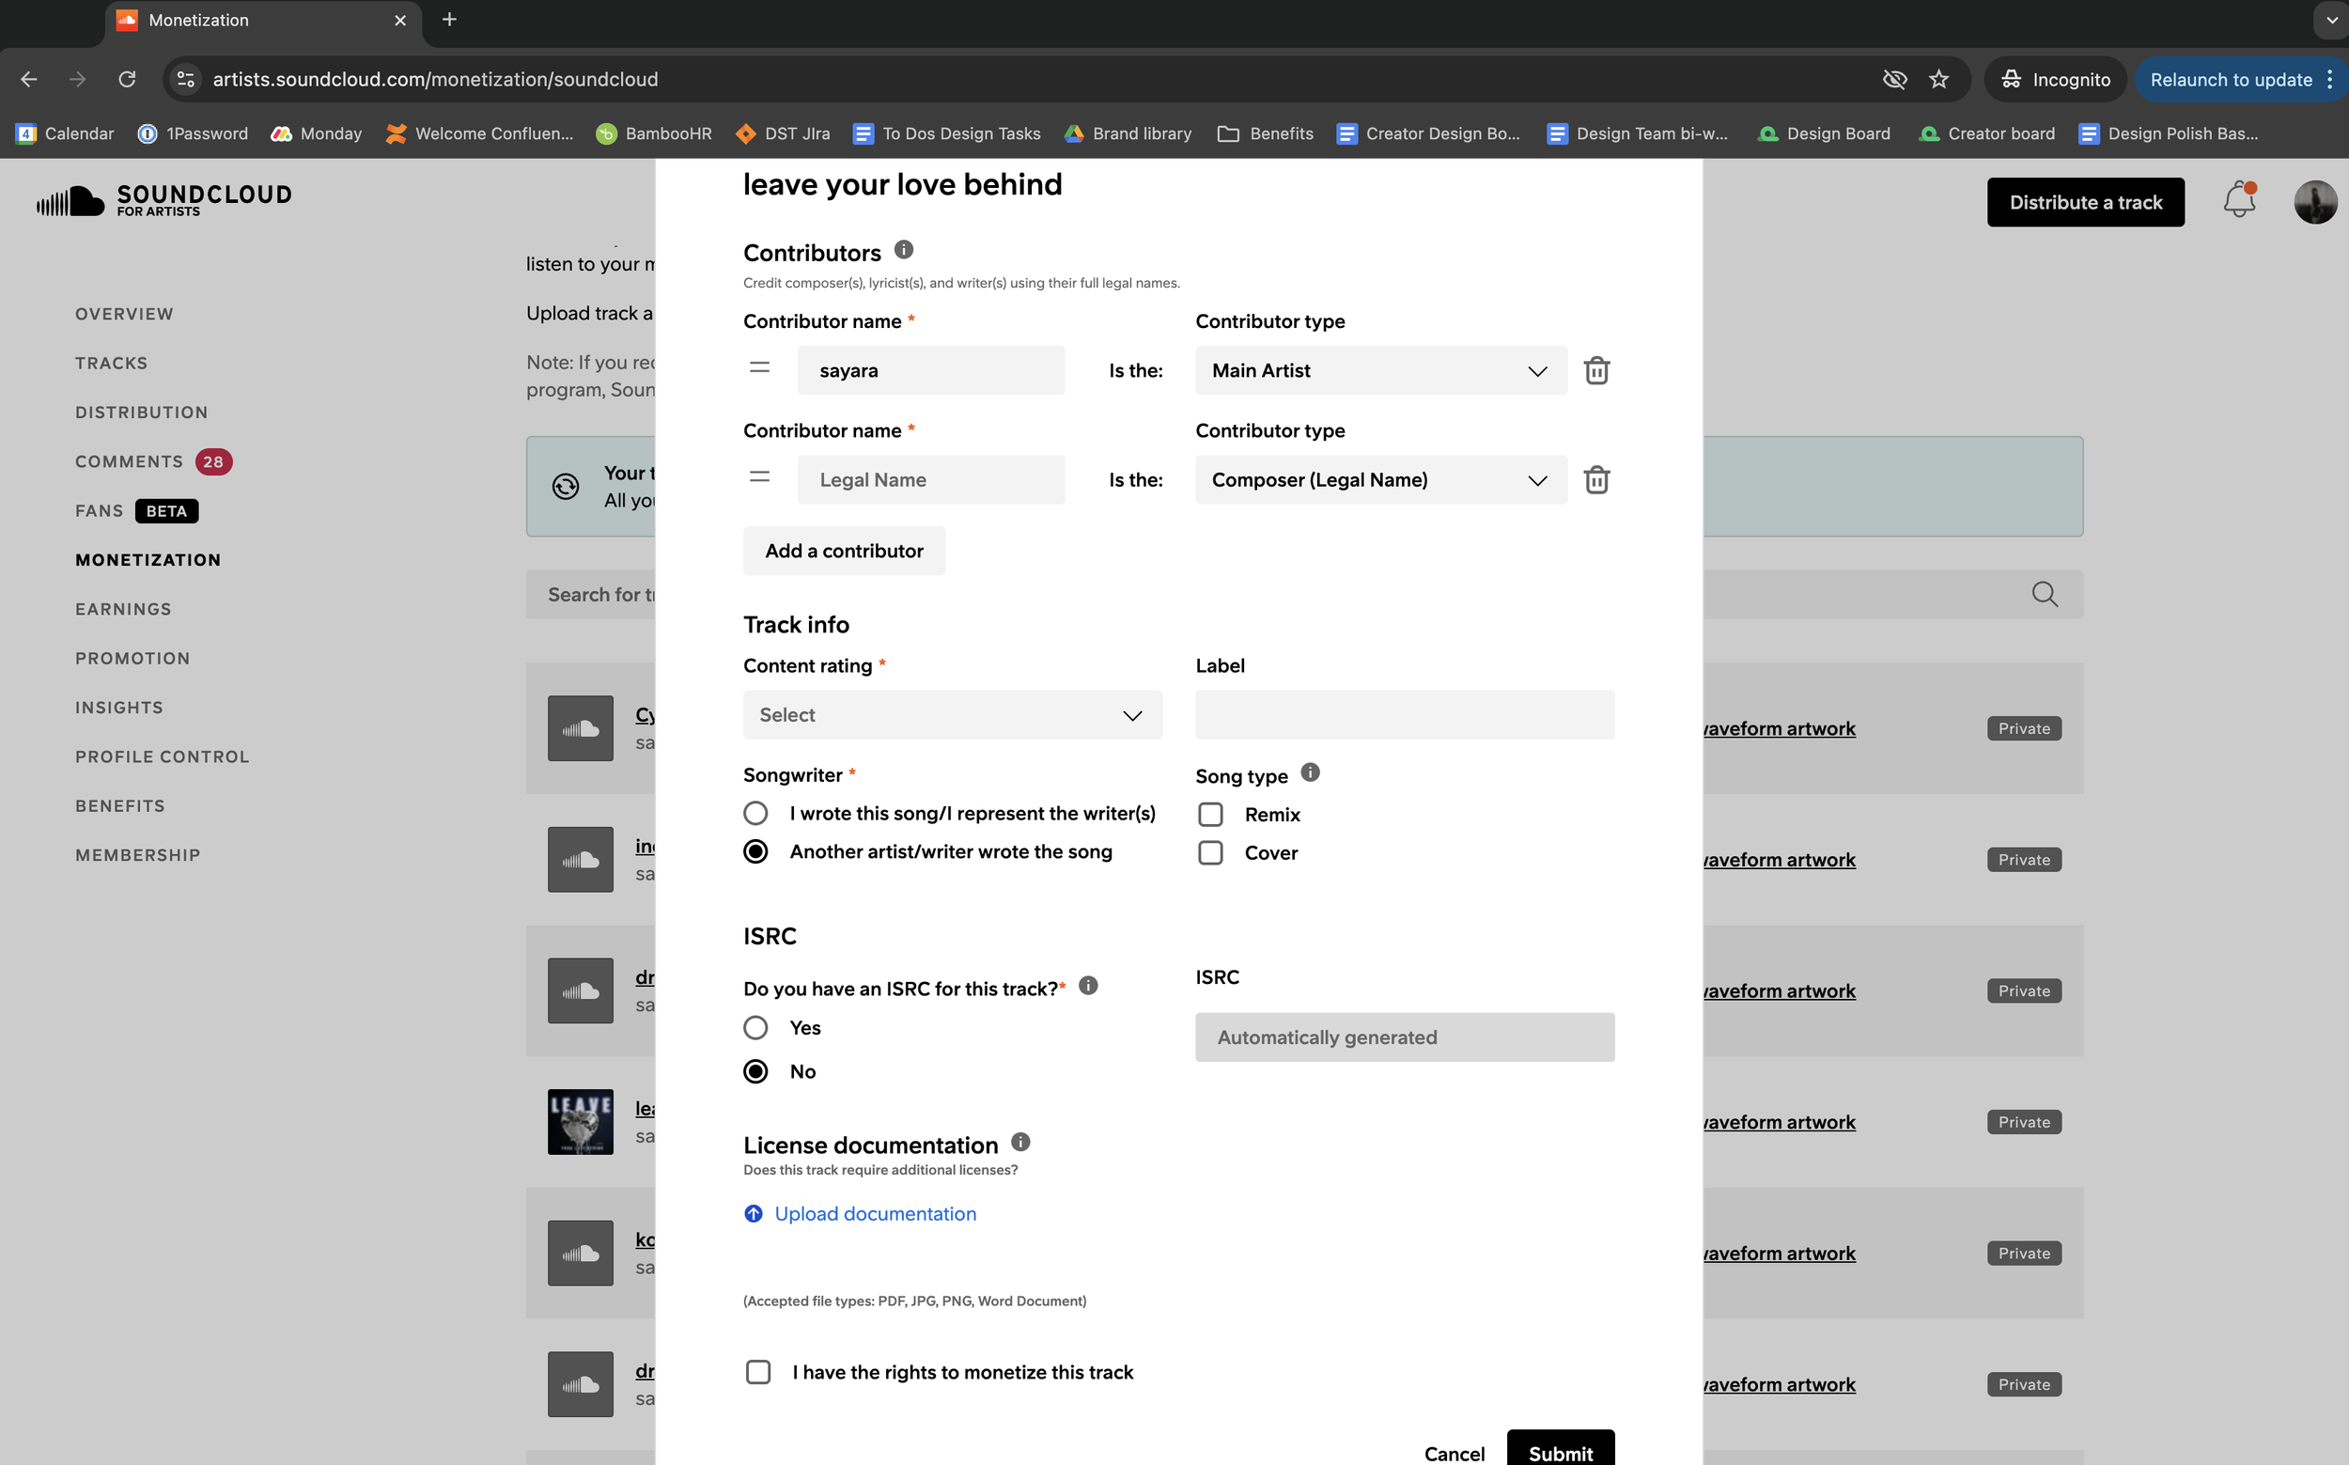
Task: Click your profile avatar
Action: coord(2316,200)
